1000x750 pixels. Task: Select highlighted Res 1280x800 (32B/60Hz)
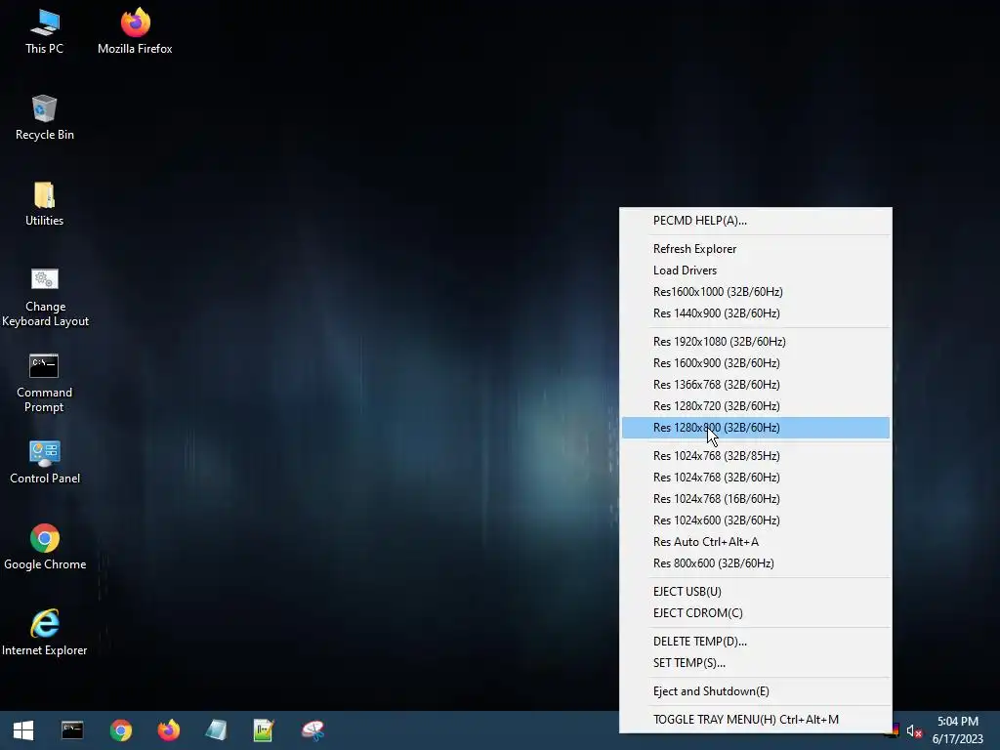(756, 428)
